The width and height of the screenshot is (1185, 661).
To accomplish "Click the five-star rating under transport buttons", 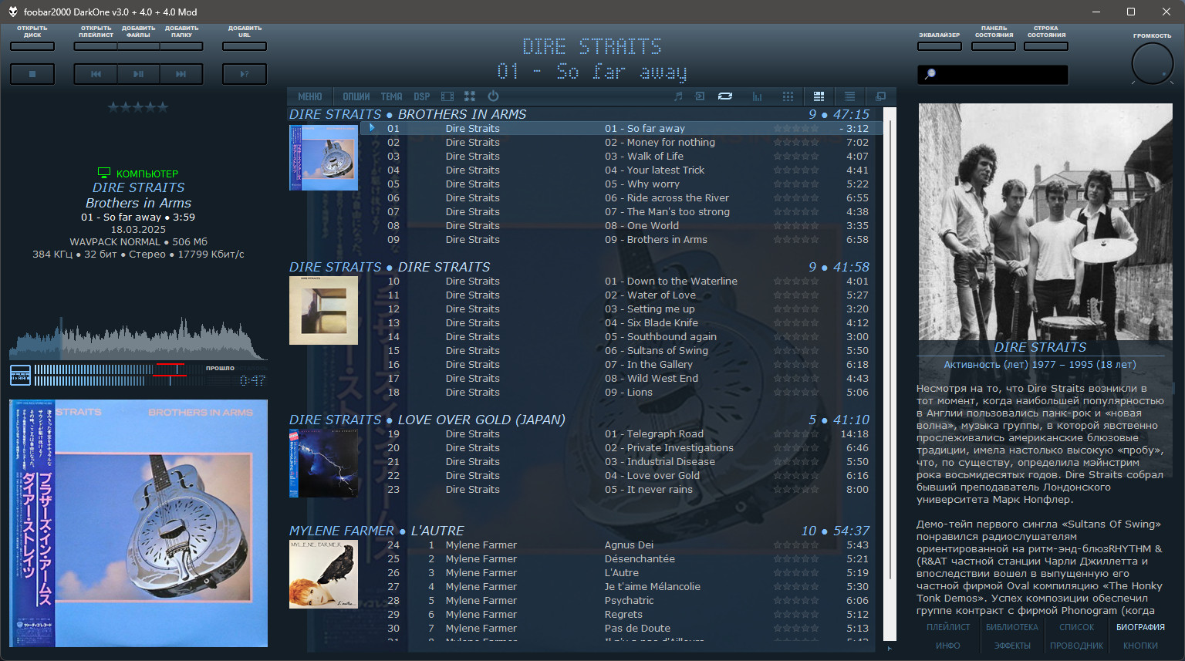I will point(138,107).
